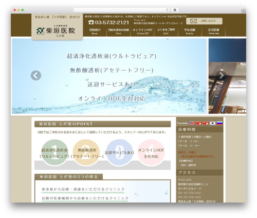Click the next slide arrow on the carousel
This screenshot has height=218, width=257.
click(x=221, y=75)
